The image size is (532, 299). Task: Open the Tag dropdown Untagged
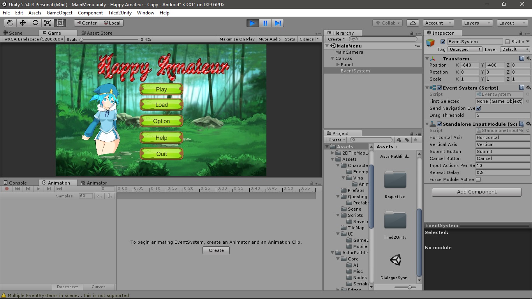point(465,49)
